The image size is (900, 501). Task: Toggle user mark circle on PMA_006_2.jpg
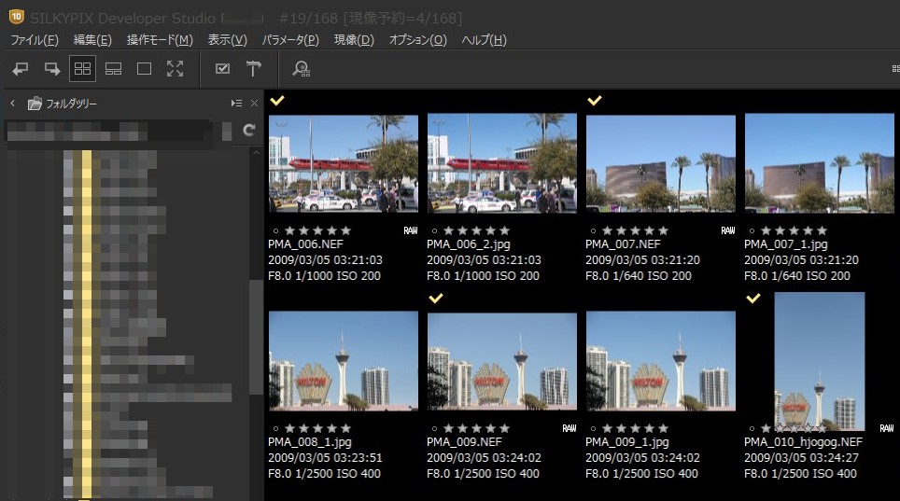click(x=434, y=231)
